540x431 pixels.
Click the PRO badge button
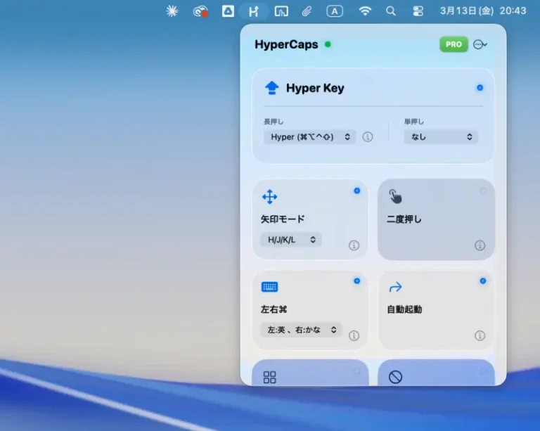[454, 44]
